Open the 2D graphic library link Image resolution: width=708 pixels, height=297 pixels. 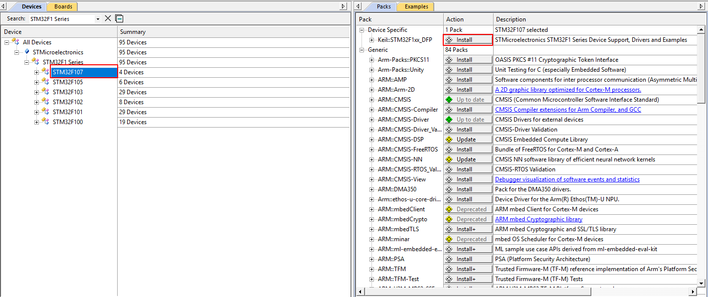(x=568, y=90)
